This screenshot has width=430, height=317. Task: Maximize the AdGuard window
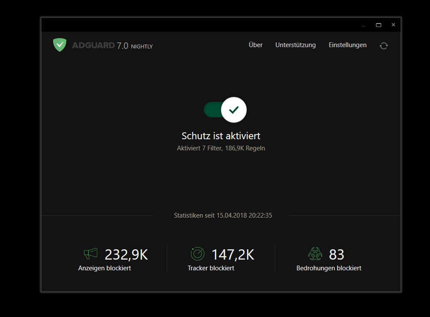click(x=379, y=25)
